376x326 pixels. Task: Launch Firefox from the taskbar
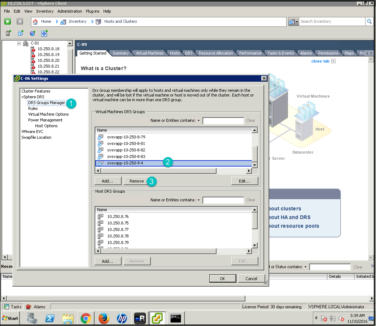pos(104,318)
